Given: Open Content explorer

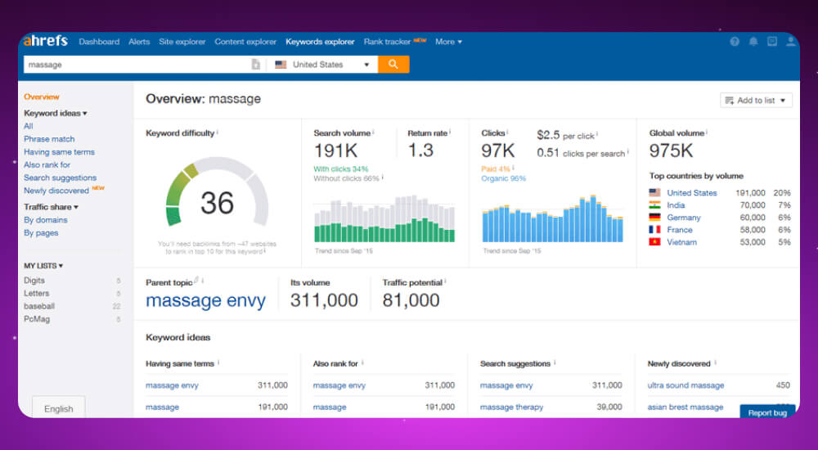Looking at the screenshot, I should [245, 42].
